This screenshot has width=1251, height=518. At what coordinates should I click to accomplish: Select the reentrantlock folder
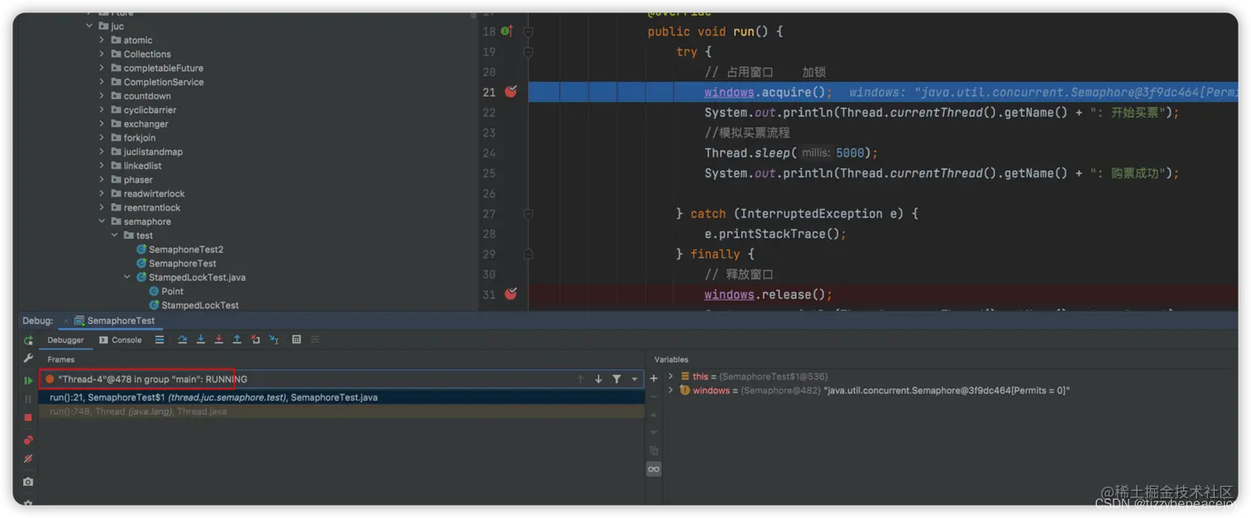(x=145, y=207)
